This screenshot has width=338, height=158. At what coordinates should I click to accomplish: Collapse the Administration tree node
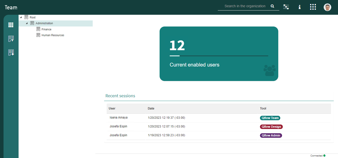point(27,23)
